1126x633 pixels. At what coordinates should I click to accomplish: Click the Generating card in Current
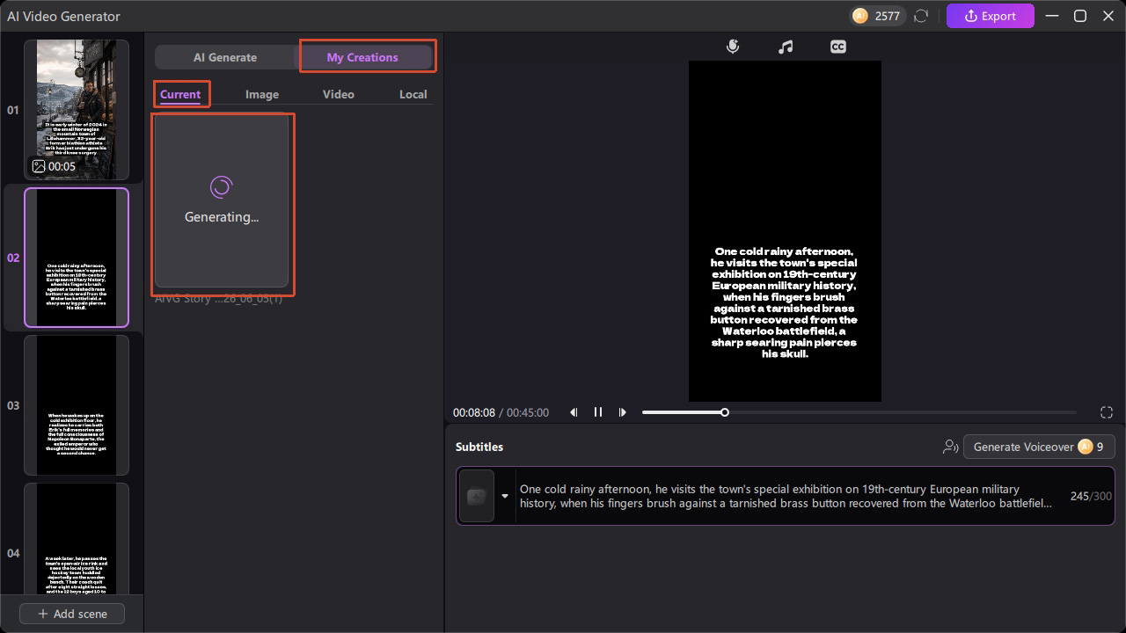(222, 201)
